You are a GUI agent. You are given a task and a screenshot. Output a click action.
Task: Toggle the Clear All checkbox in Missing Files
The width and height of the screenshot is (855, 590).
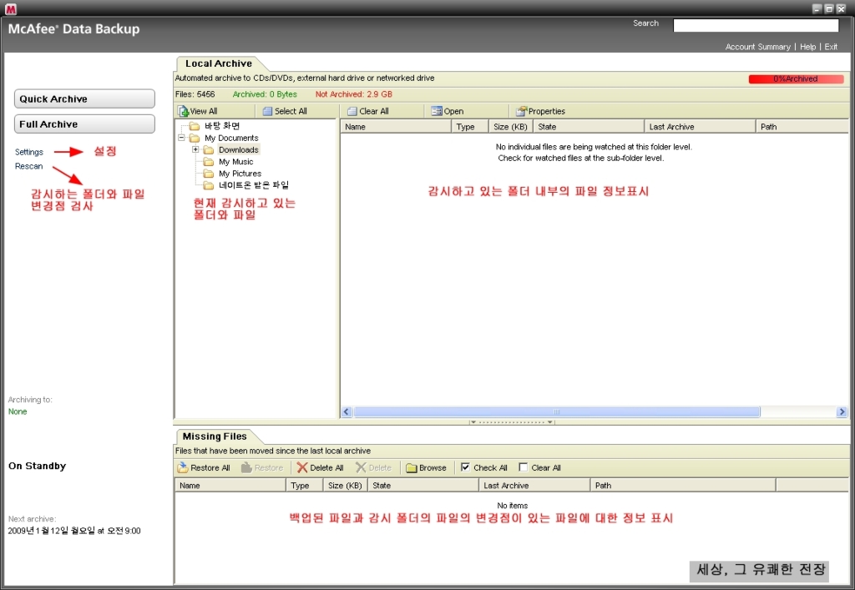[x=523, y=466]
